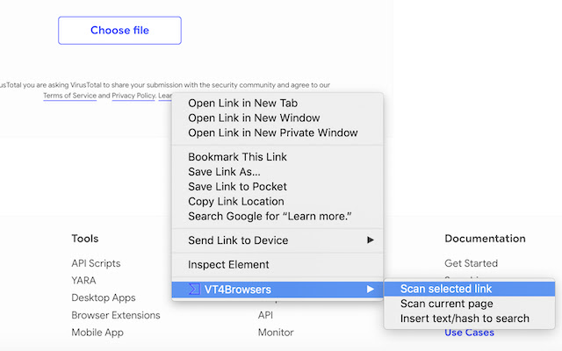Open Link in New Window
The width and height of the screenshot is (562, 351).
pyautogui.click(x=254, y=118)
